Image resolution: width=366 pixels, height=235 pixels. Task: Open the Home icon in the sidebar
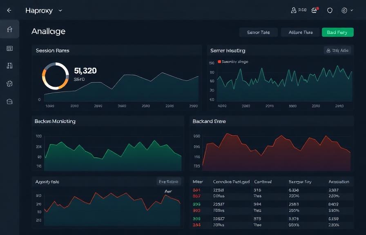tap(9, 29)
